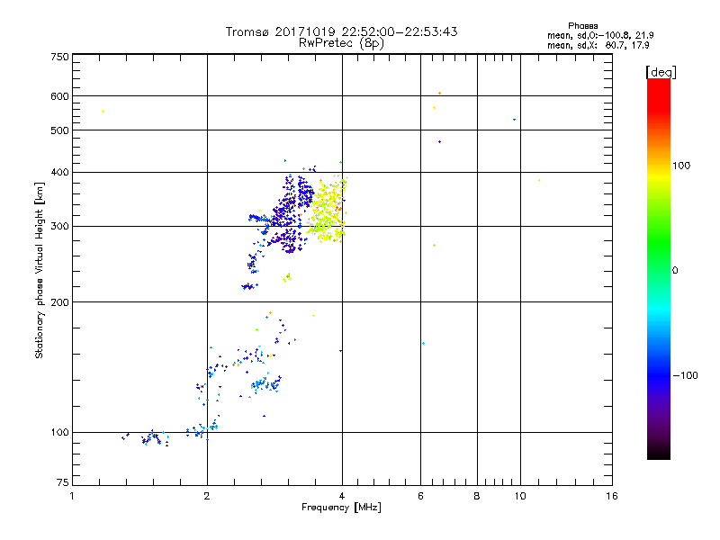This screenshot has height=540, width=720.
Task: Click the '6' x-axis tick label
Action: point(420,497)
